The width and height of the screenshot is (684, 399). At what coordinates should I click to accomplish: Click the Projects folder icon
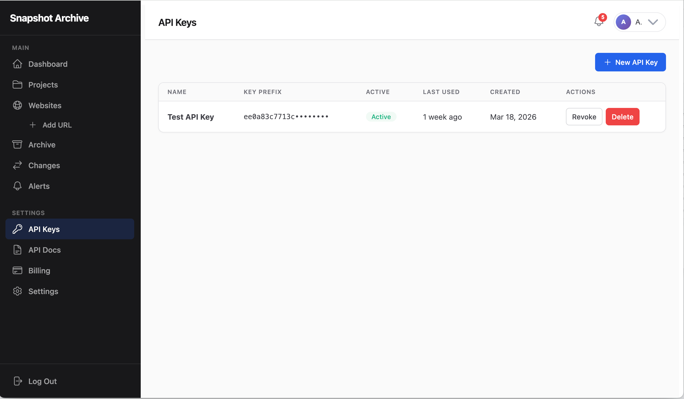pos(17,84)
